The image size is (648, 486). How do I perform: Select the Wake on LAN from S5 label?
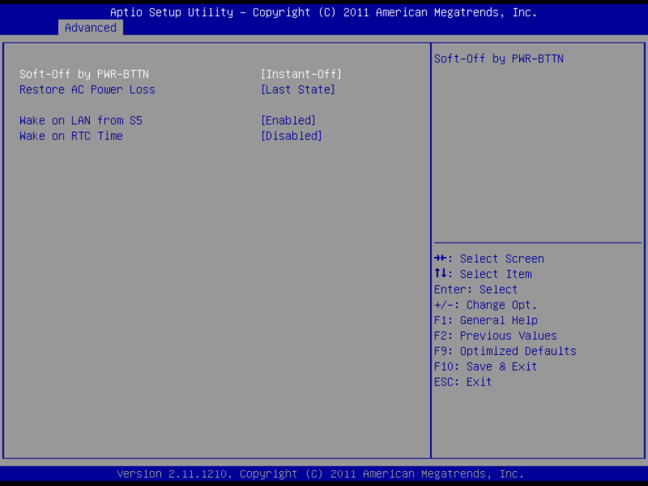tap(81, 121)
